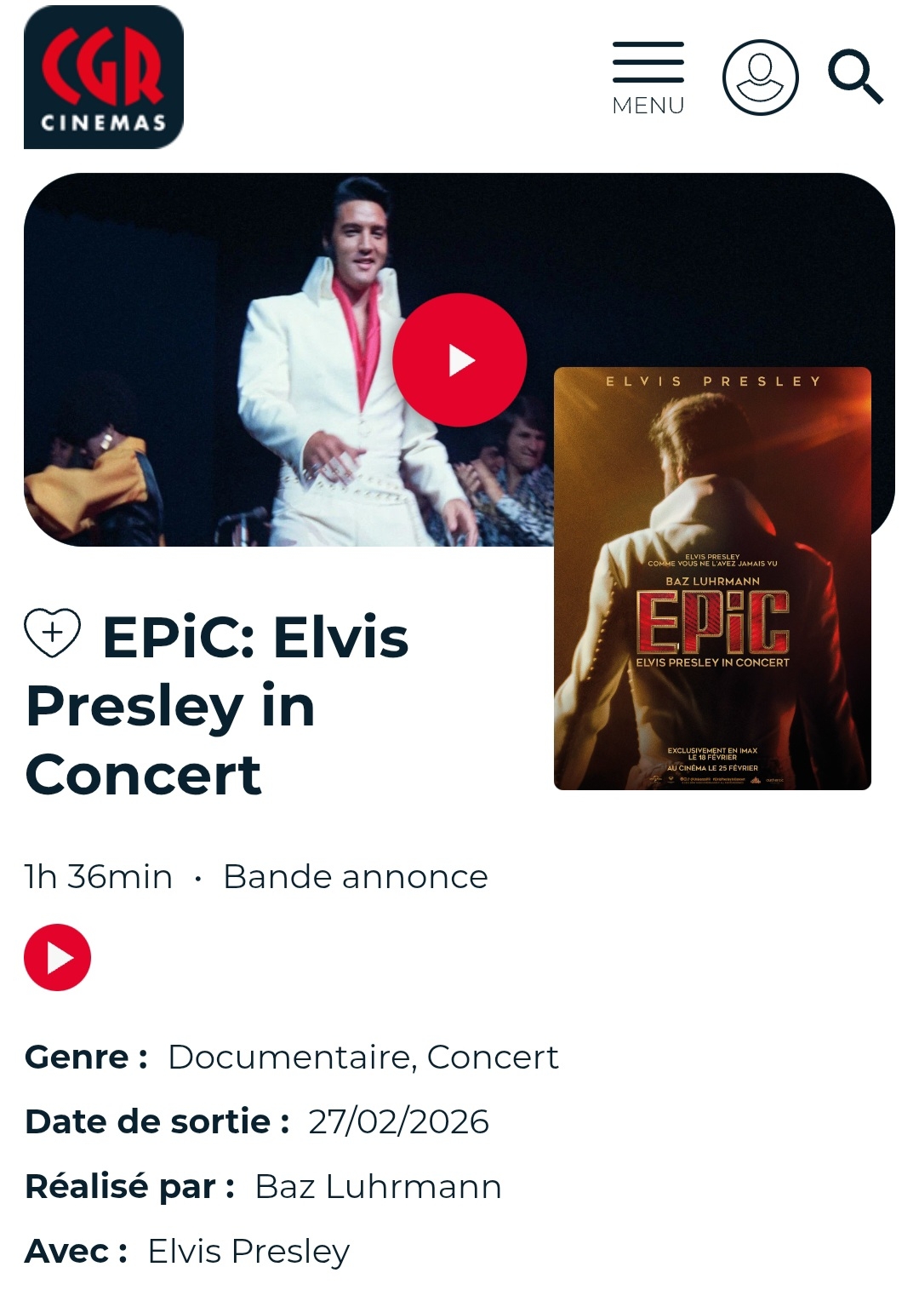Tap the "1h 36min" duration text

pyautogui.click(x=99, y=876)
